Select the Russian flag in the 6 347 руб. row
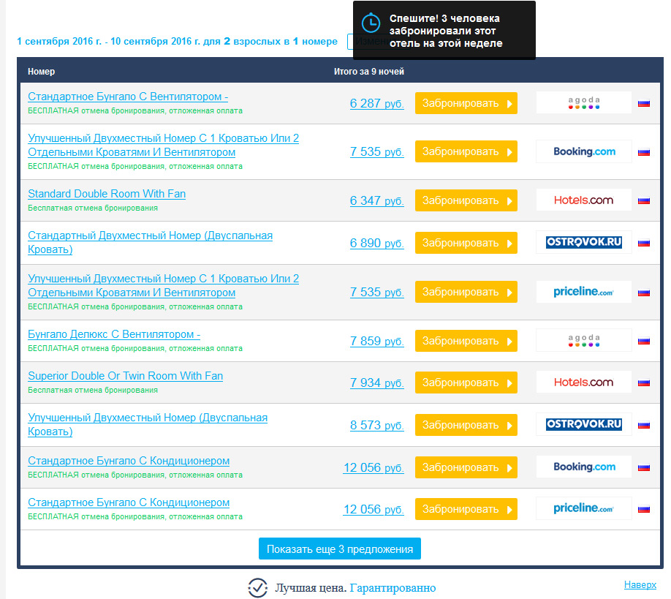This screenshot has width=671, height=599. coord(644,200)
